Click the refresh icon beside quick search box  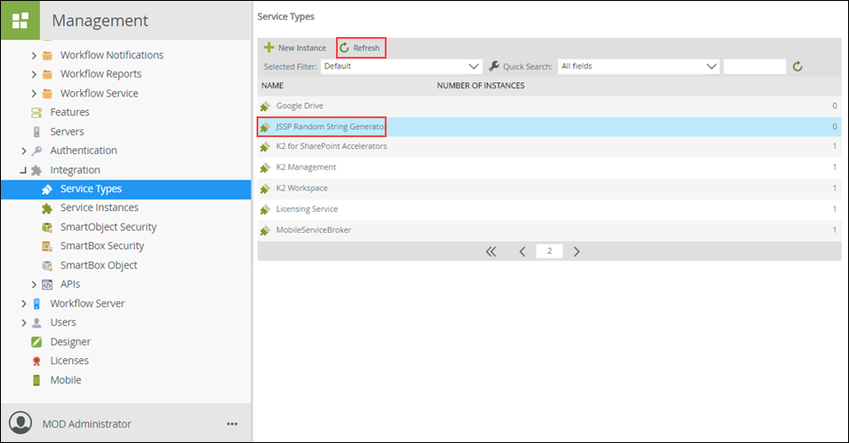[x=797, y=66]
